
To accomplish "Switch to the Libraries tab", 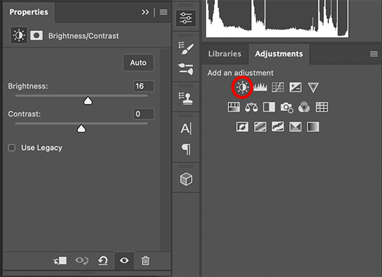I will 225,54.
